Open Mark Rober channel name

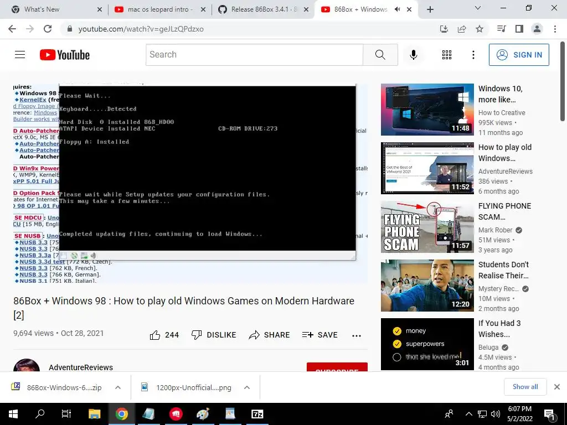pos(496,230)
